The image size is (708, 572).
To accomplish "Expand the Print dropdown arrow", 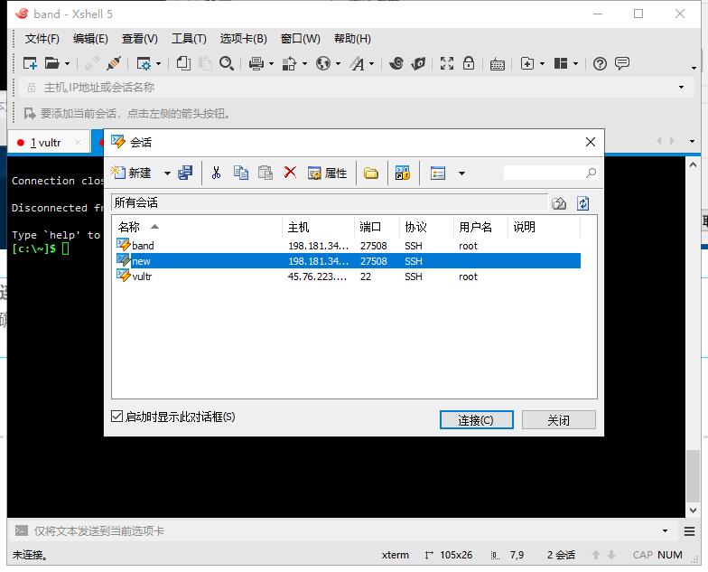I will point(271,63).
